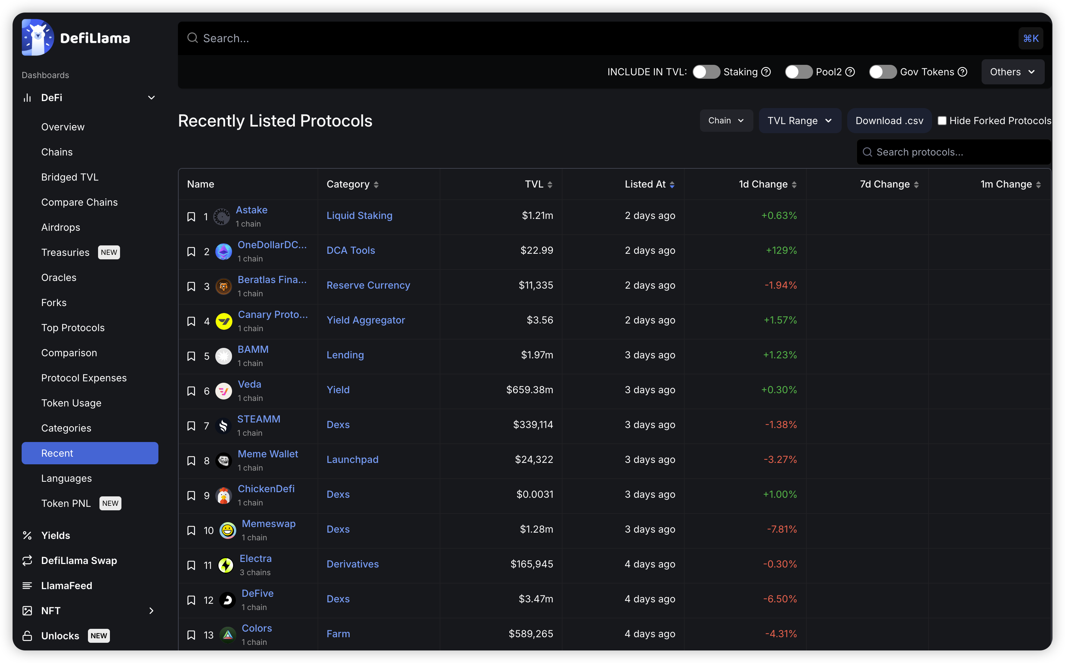The image size is (1065, 663).
Task: Click the Memeswap protocol logo
Action: click(228, 530)
